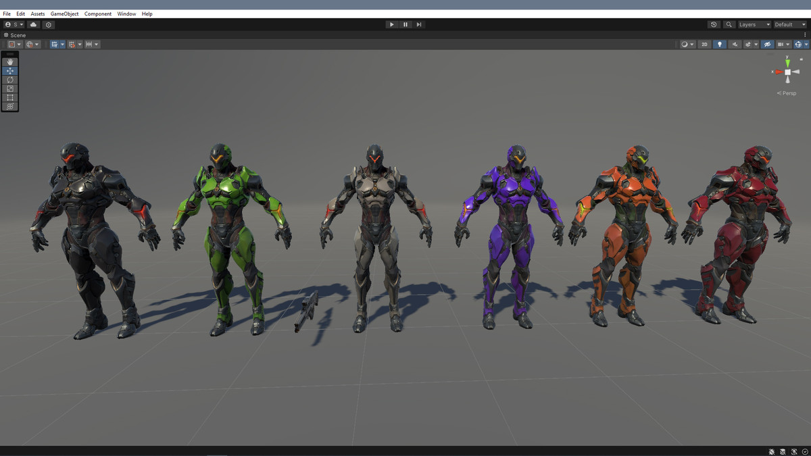Screen dimensions: 811x456
Task: Activate the Rect transform tool
Action: [9, 97]
